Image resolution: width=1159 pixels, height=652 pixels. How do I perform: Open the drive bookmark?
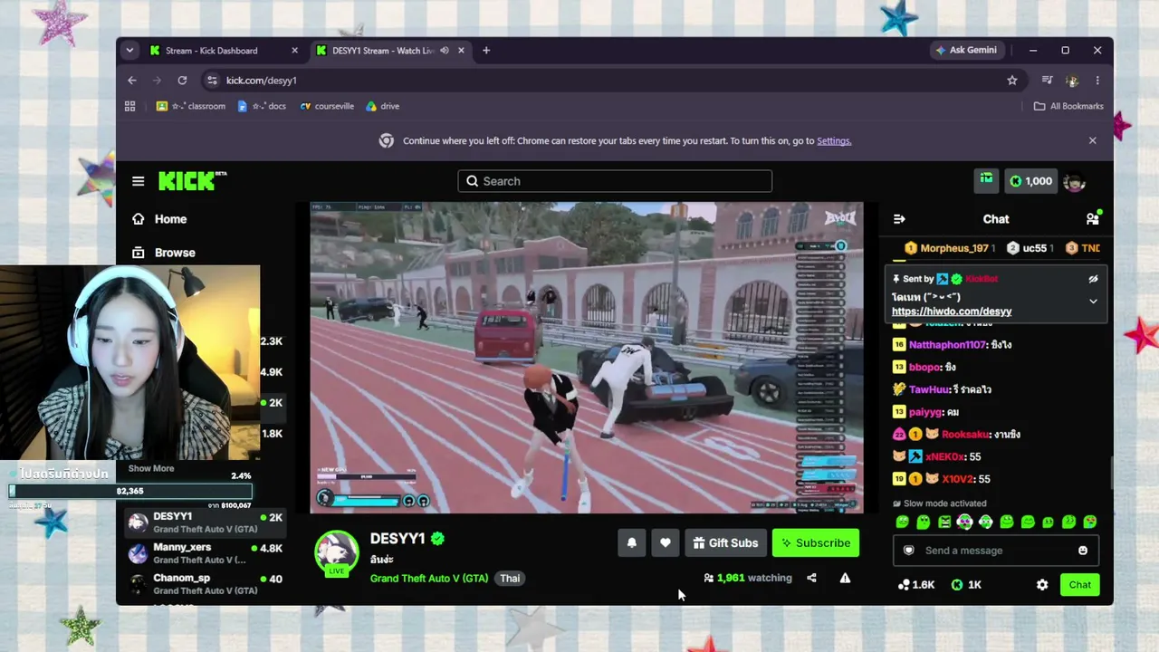[x=382, y=106]
